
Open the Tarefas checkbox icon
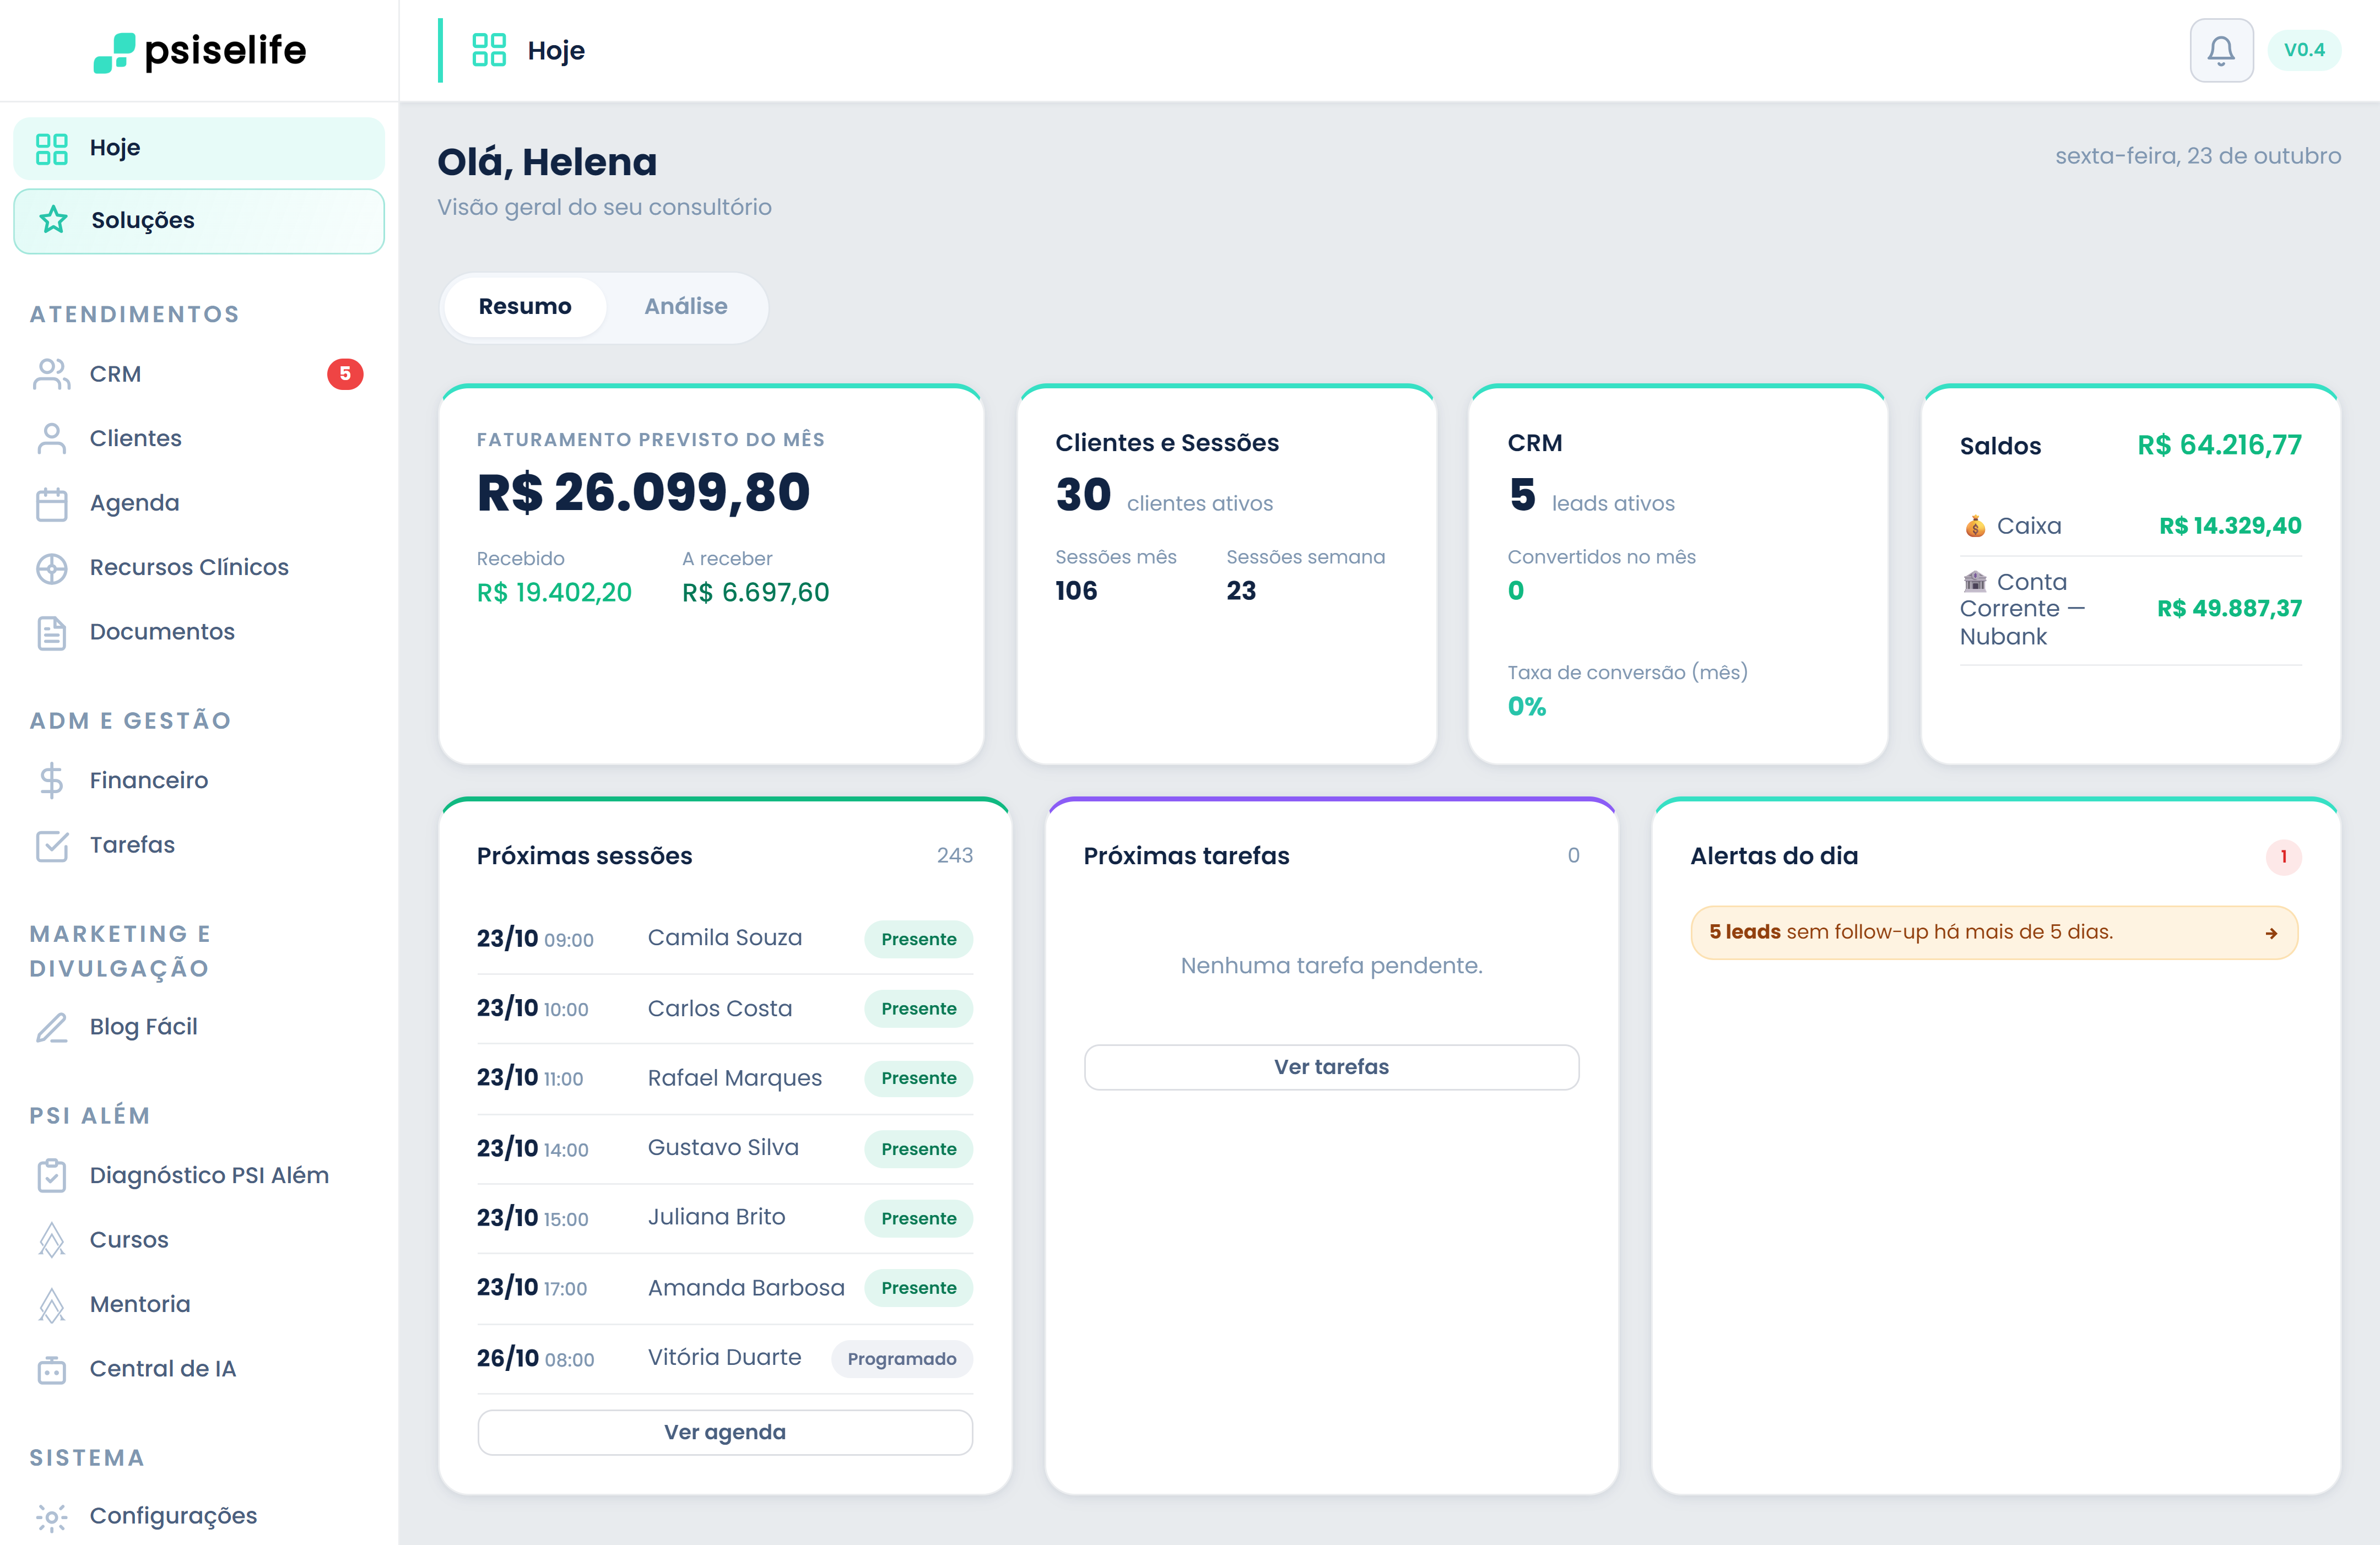(51, 845)
